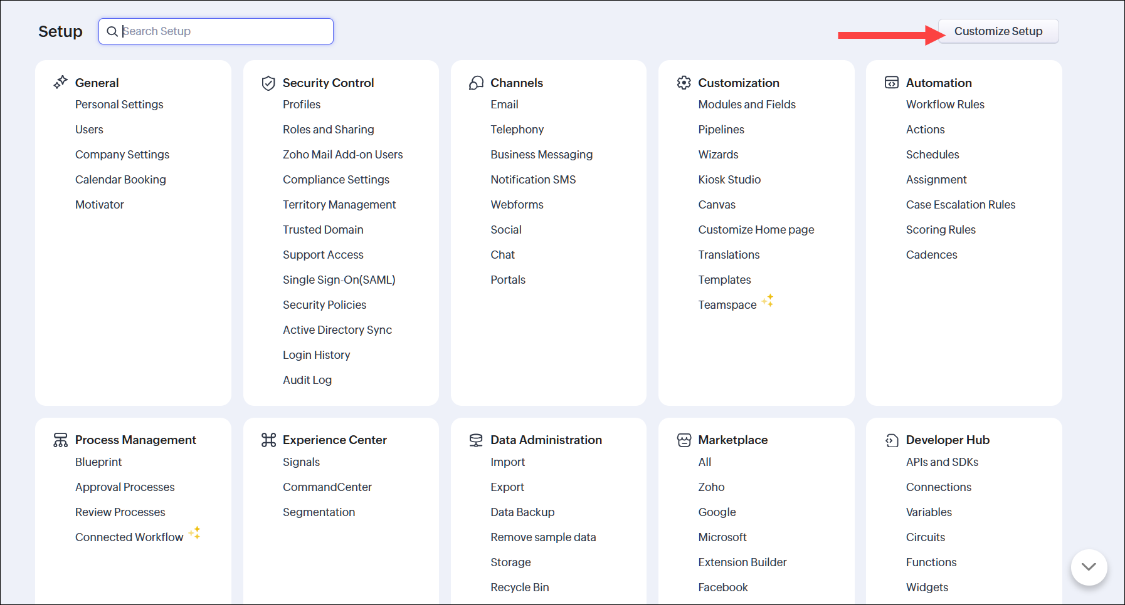The image size is (1125, 605).
Task: Open Modules and Fields settings
Action: point(746,105)
